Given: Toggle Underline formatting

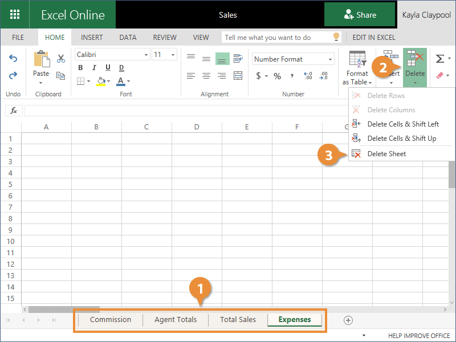Looking at the screenshot, I should pos(106,68).
